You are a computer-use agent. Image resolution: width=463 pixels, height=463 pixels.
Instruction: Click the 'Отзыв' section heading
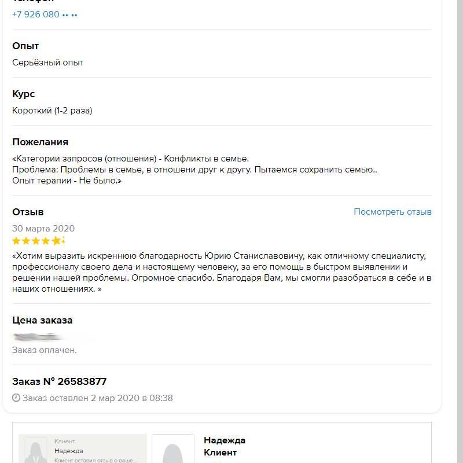[x=28, y=212]
